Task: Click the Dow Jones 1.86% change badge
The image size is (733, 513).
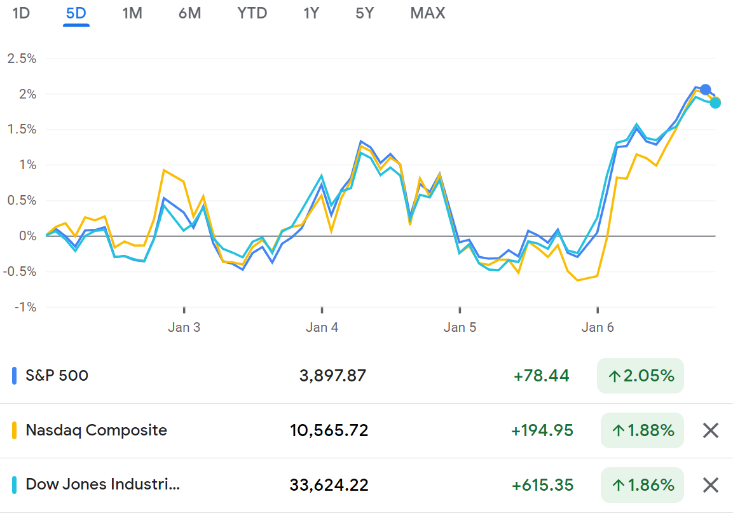Action: 642,485
